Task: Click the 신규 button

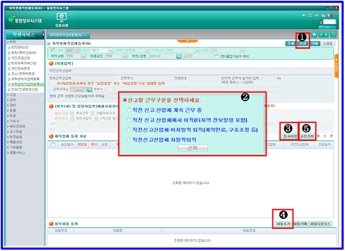Action: point(303,43)
